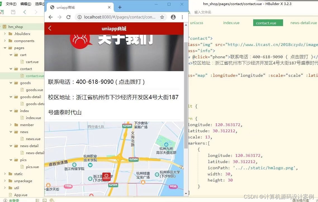Open a new Chrome tab
This screenshot has height=202, width=318.
click(x=120, y=7)
